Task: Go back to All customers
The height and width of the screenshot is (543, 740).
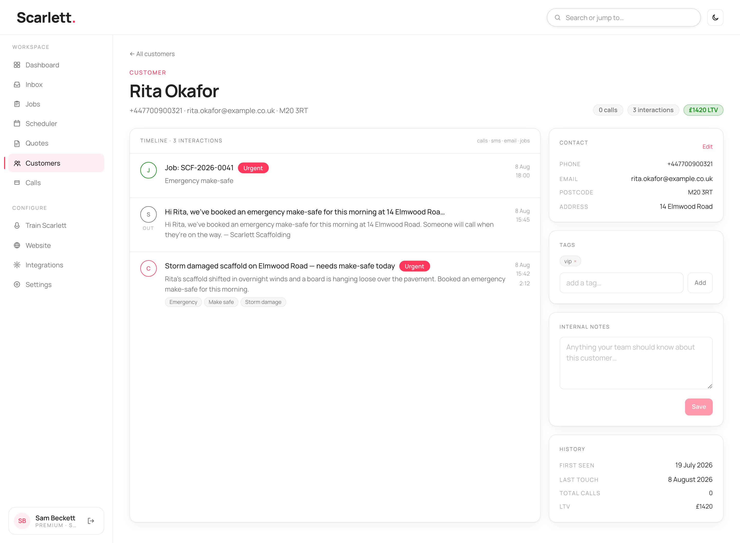Action: pyautogui.click(x=152, y=54)
